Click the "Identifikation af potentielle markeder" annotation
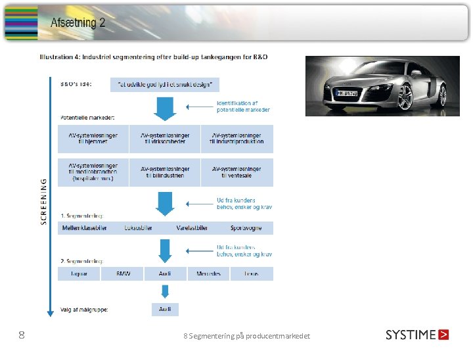The width and height of the screenshot is (473, 355). (x=243, y=106)
